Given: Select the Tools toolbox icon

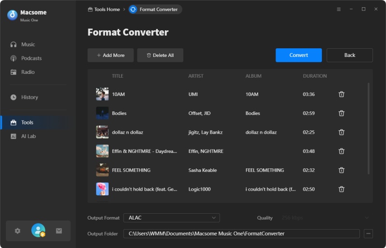Looking at the screenshot, I should click(14, 123).
